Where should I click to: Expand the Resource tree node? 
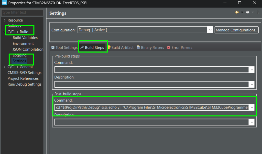tap(5, 20)
